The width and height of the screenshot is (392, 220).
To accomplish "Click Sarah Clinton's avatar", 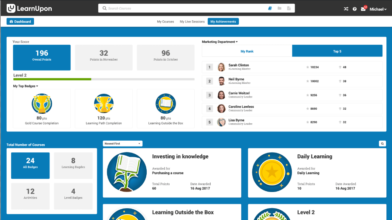I will [x=221, y=67].
